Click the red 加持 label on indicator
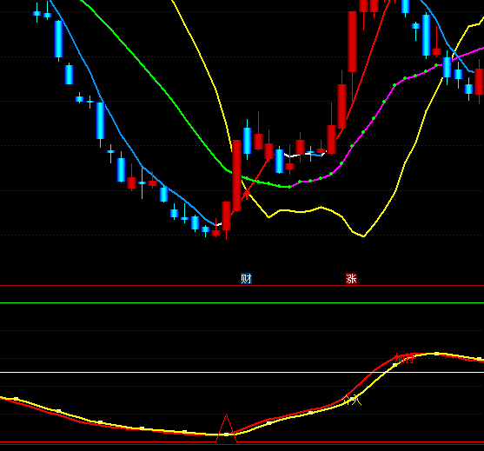 point(404,359)
